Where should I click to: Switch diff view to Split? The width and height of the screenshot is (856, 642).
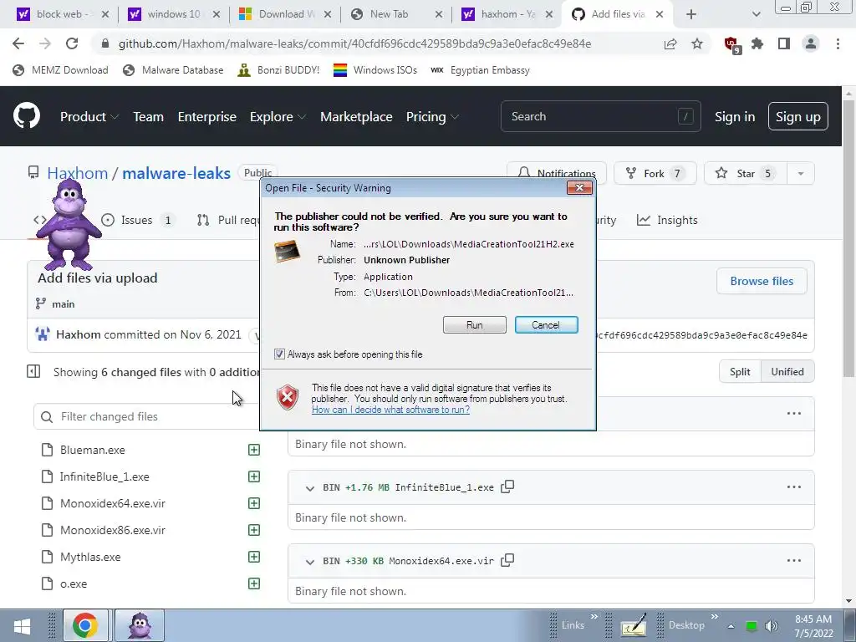[x=740, y=372]
